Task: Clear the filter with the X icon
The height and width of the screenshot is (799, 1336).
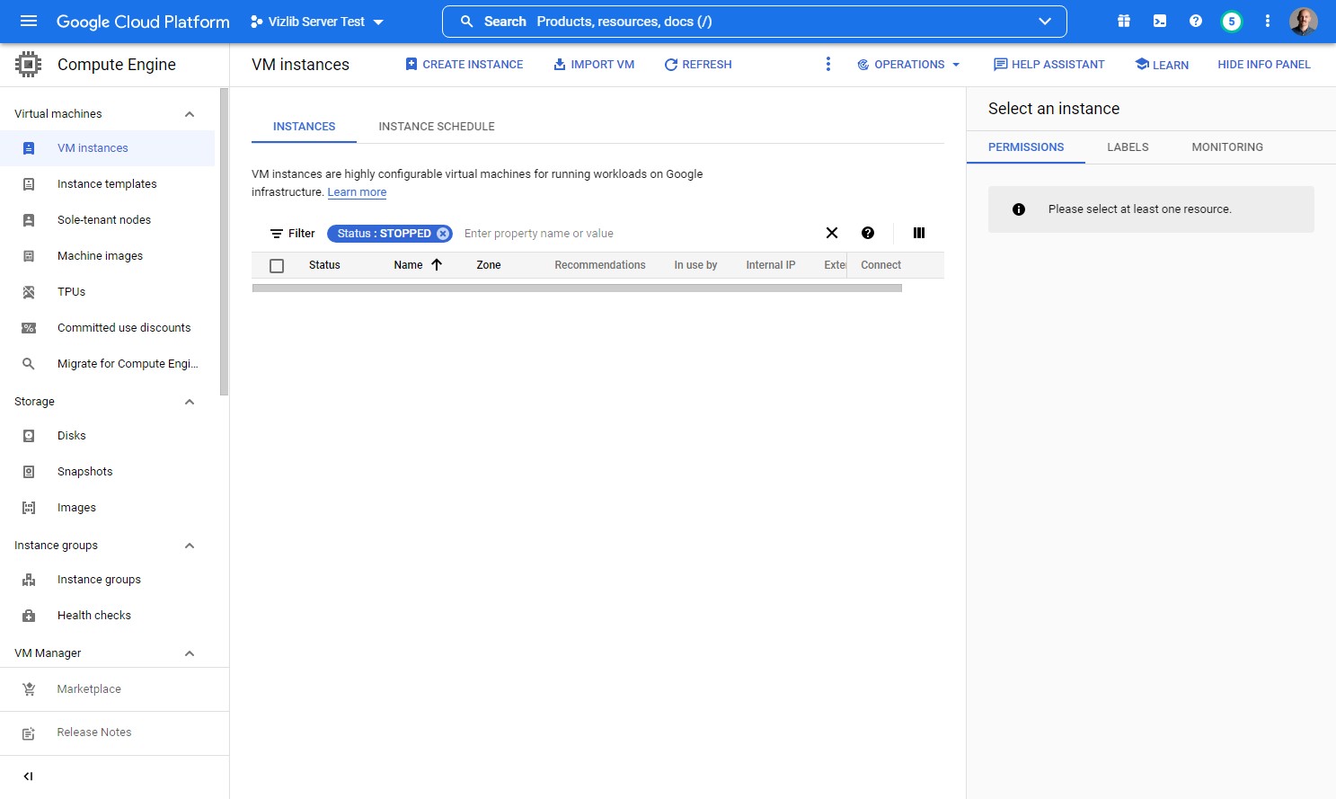Action: pyautogui.click(x=832, y=233)
